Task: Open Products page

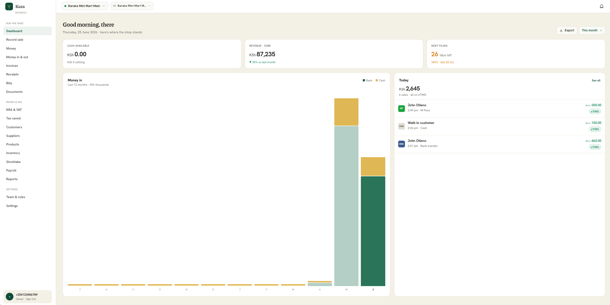Action: click(x=27, y=145)
